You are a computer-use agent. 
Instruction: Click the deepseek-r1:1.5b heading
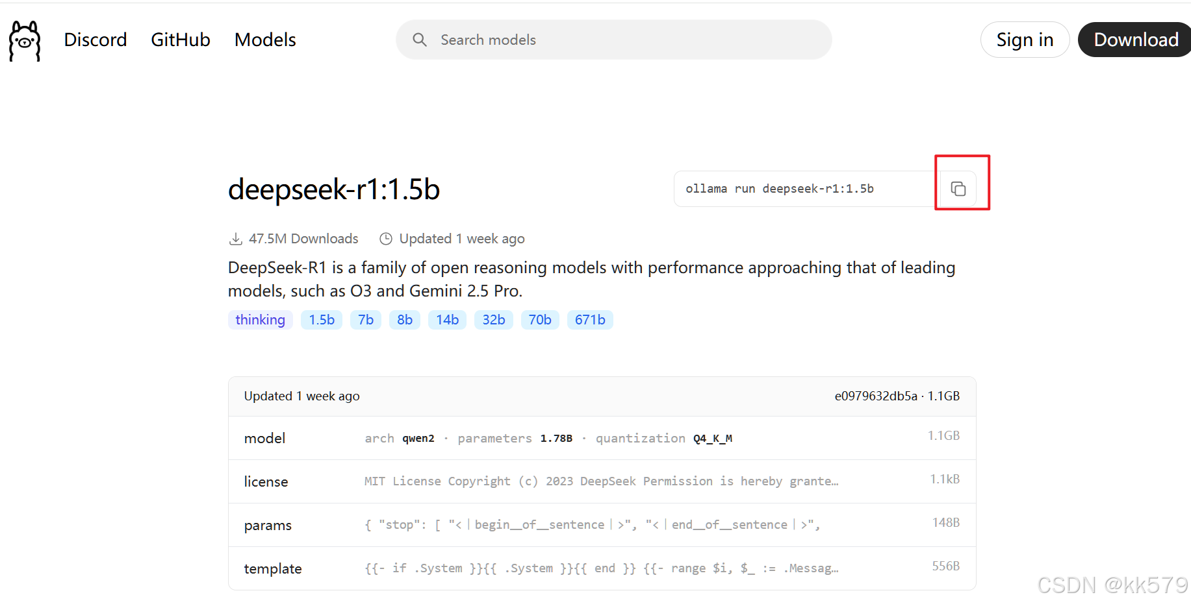click(x=334, y=189)
